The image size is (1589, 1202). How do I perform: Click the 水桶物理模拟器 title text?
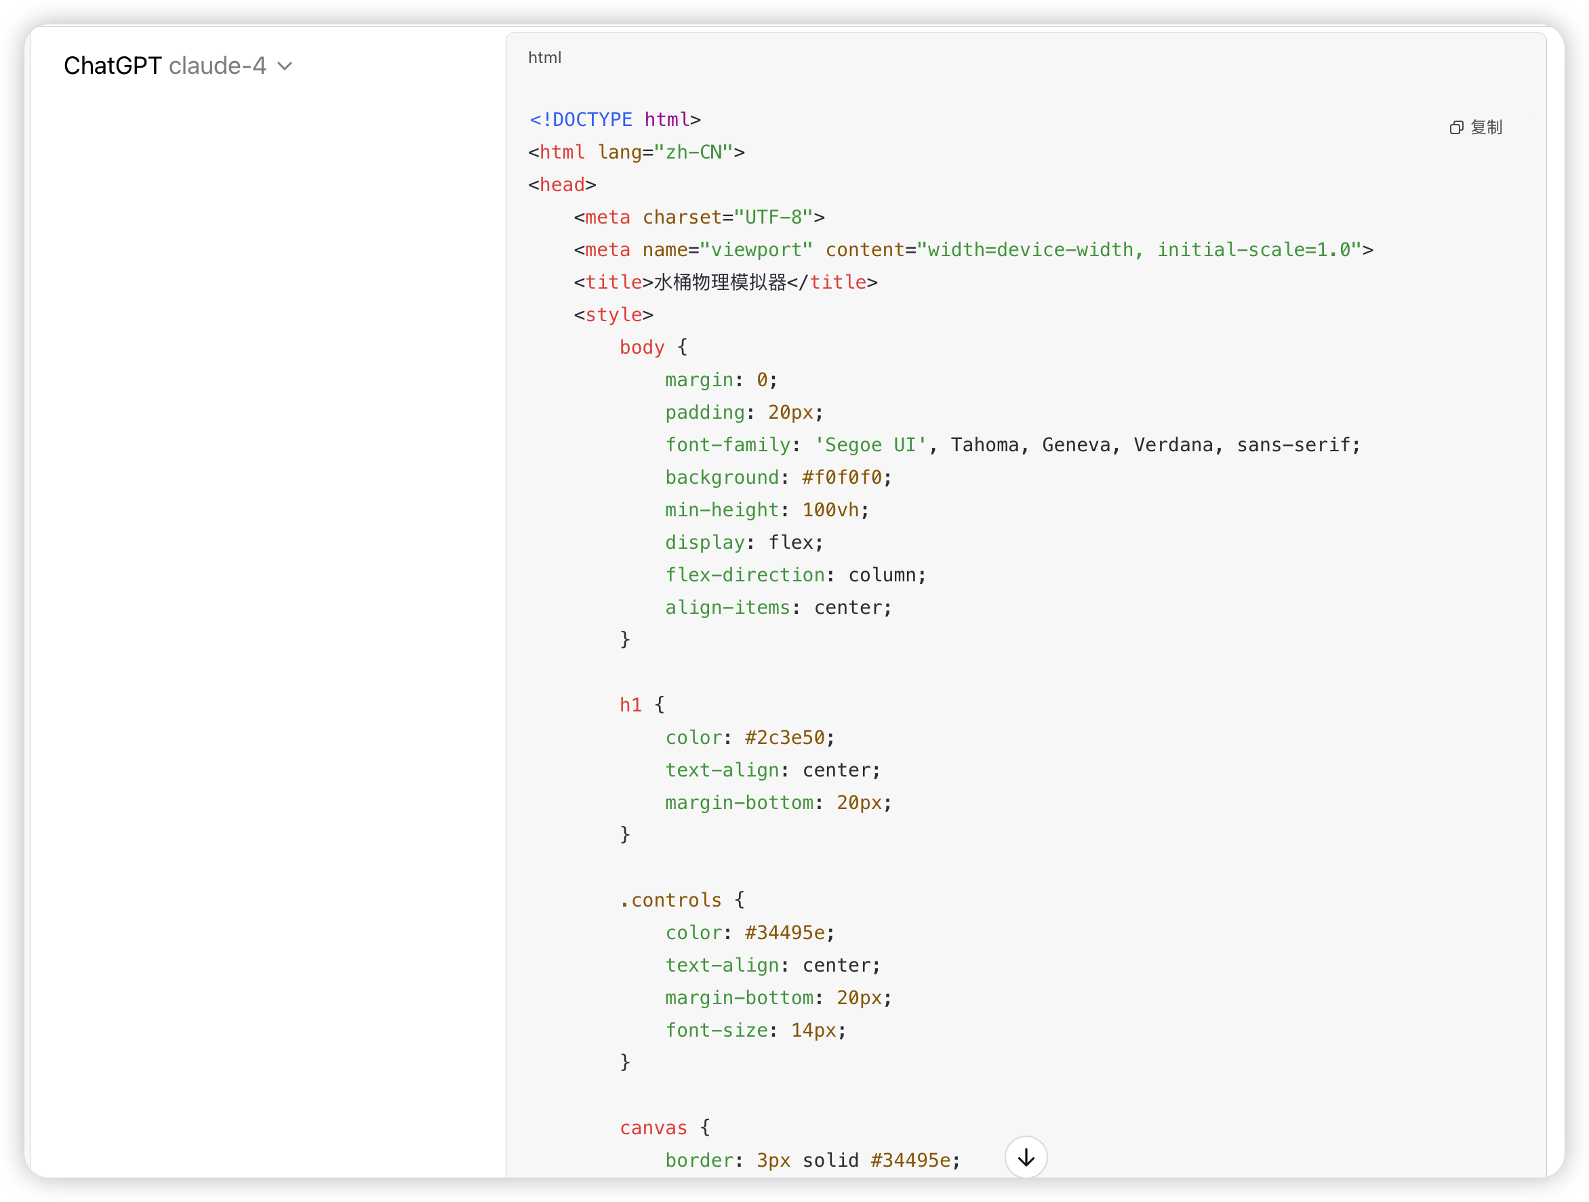coord(720,282)
